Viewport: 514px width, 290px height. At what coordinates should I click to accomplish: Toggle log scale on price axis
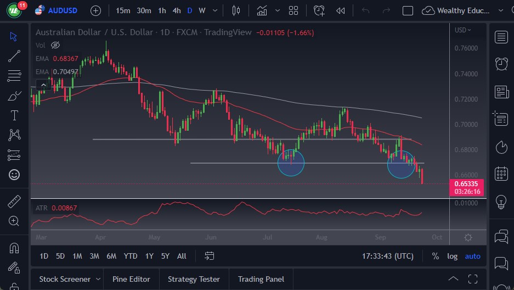click(452, 256)
